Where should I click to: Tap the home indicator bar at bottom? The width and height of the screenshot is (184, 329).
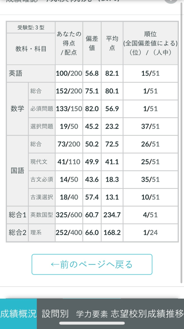92,323
